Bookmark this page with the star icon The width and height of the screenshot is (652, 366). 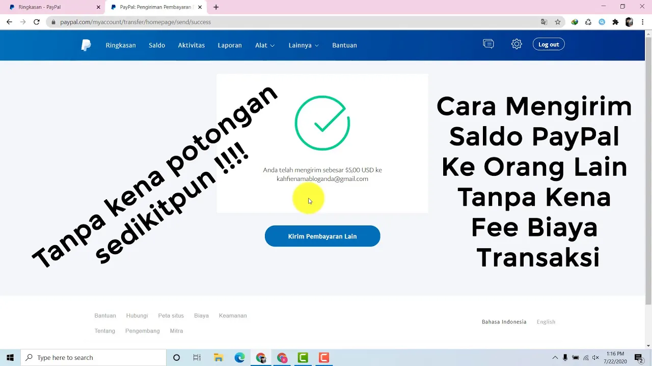coord(558,22)
